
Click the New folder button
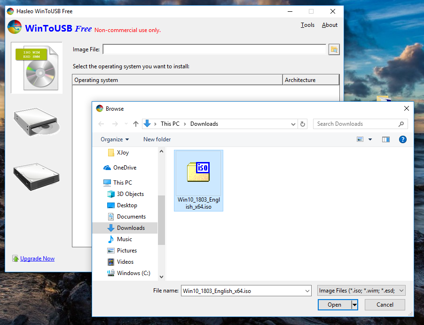(x=157, y=139)
